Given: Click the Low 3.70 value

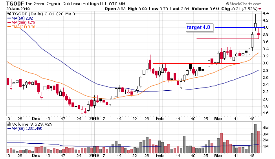Looking at the screenshot, I should (x=158, y=9).
